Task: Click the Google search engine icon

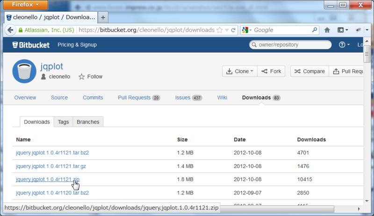Action: [x=245, y=30]
